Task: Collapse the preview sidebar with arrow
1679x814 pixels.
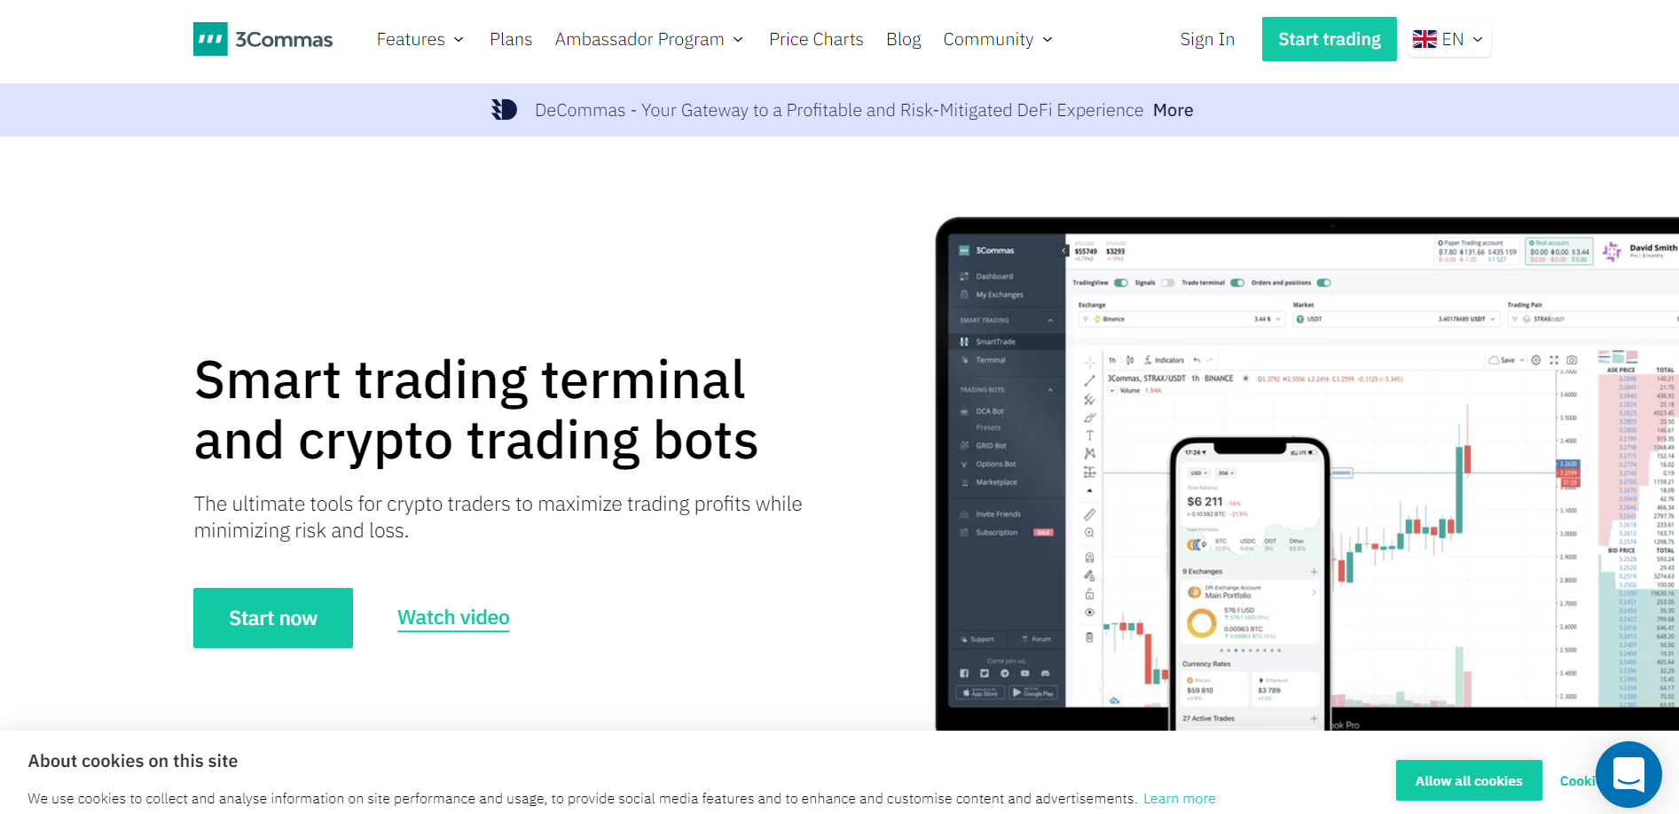Action: pos(1063,251)
